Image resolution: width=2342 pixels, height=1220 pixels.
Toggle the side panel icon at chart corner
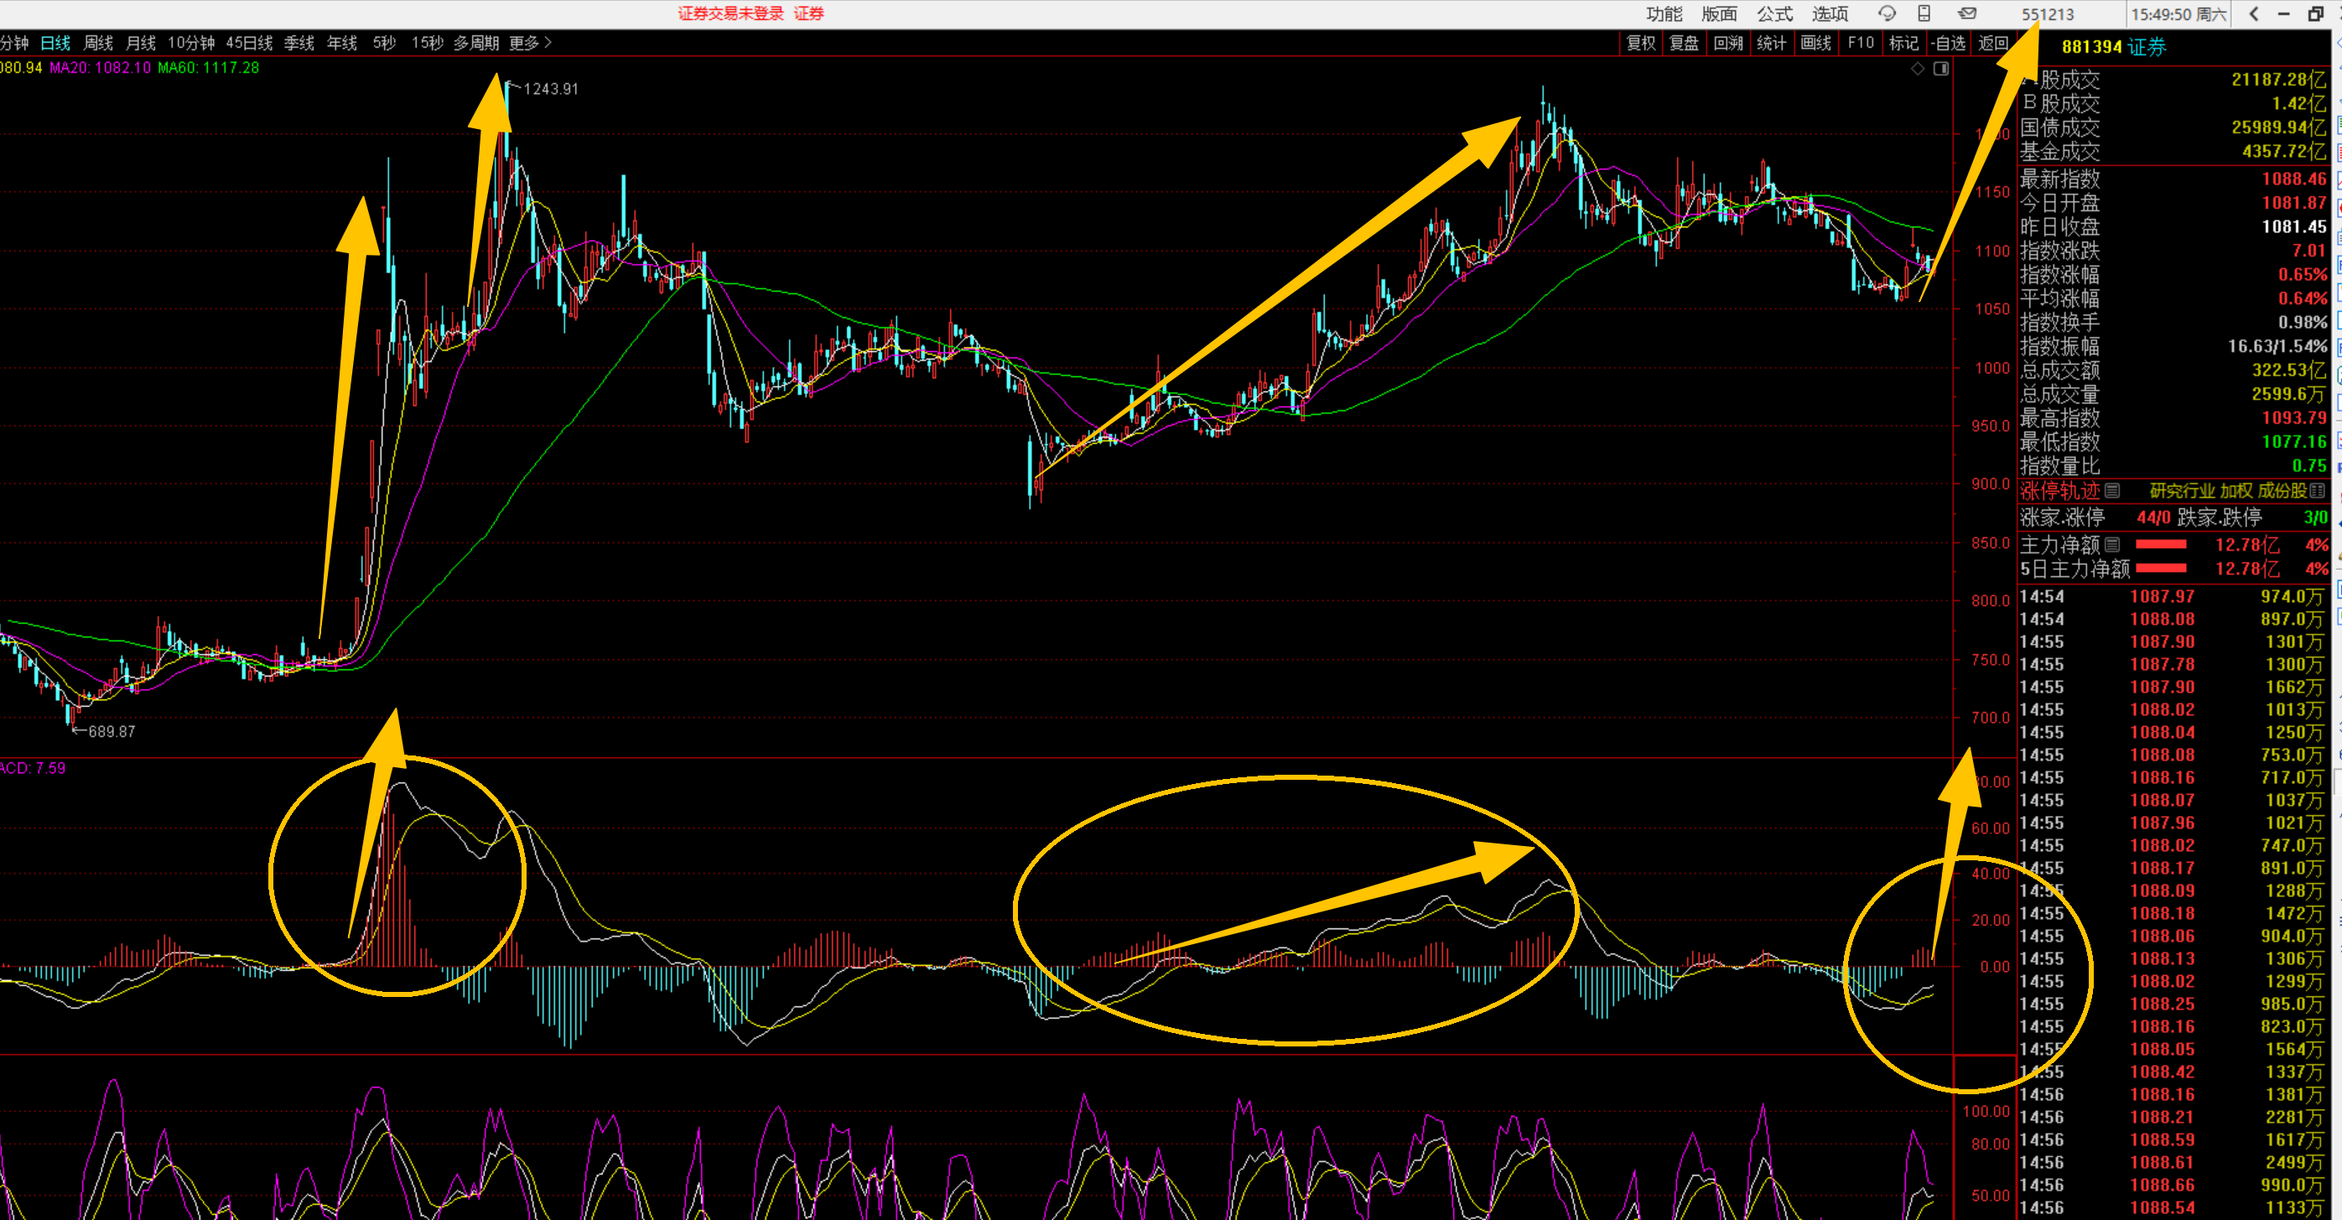[1941, 69]
